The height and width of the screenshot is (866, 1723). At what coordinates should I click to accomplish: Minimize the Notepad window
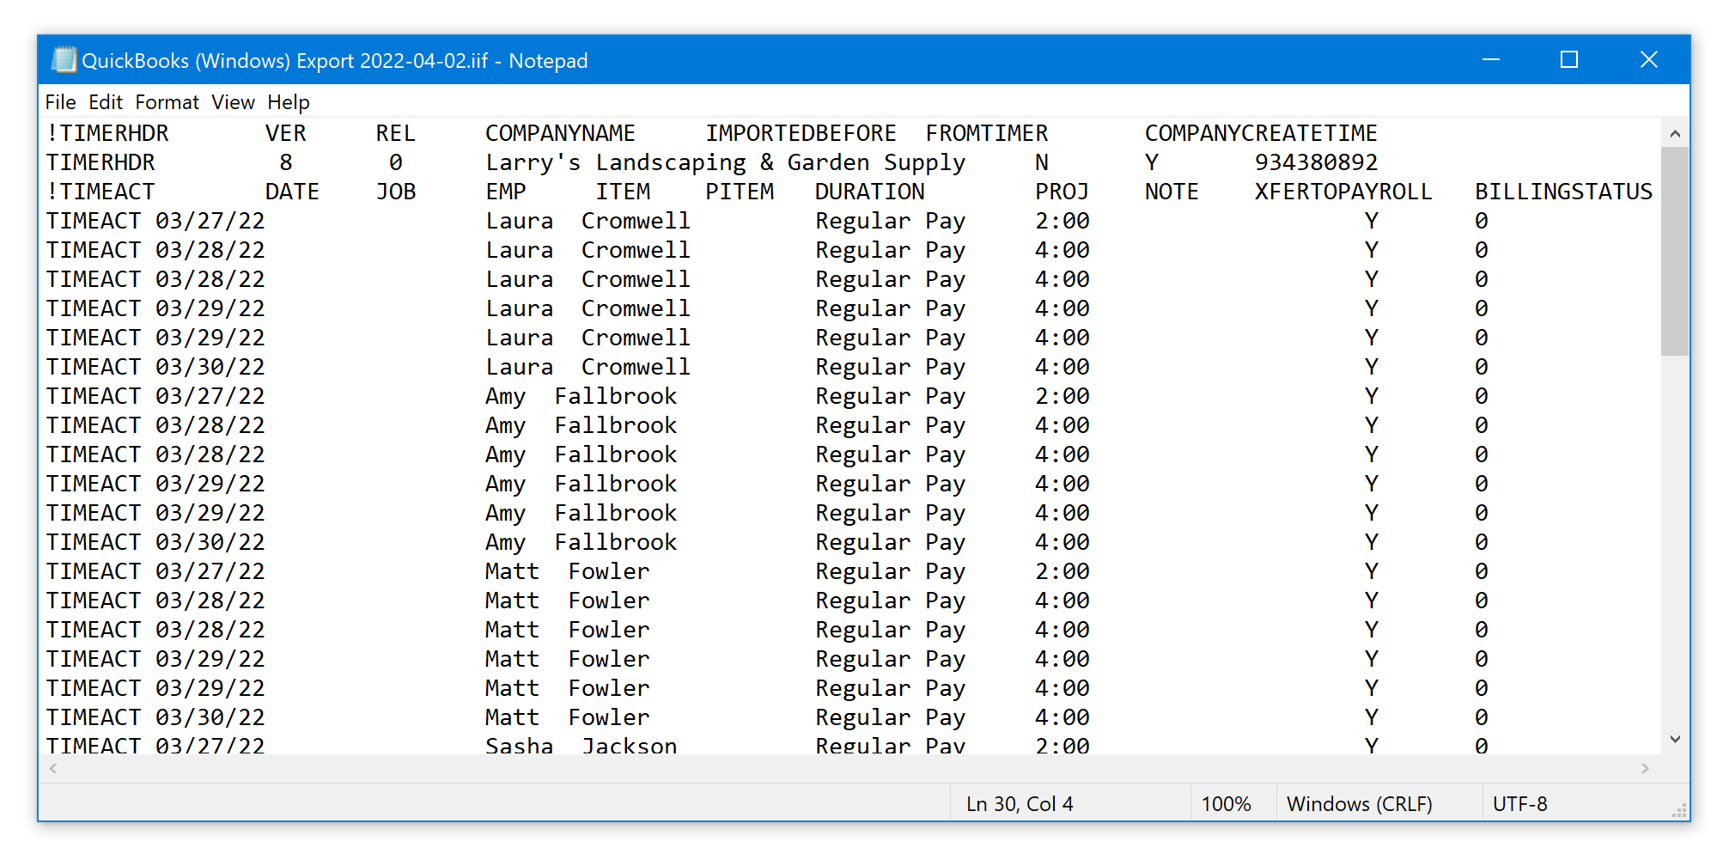point(1491,59)
